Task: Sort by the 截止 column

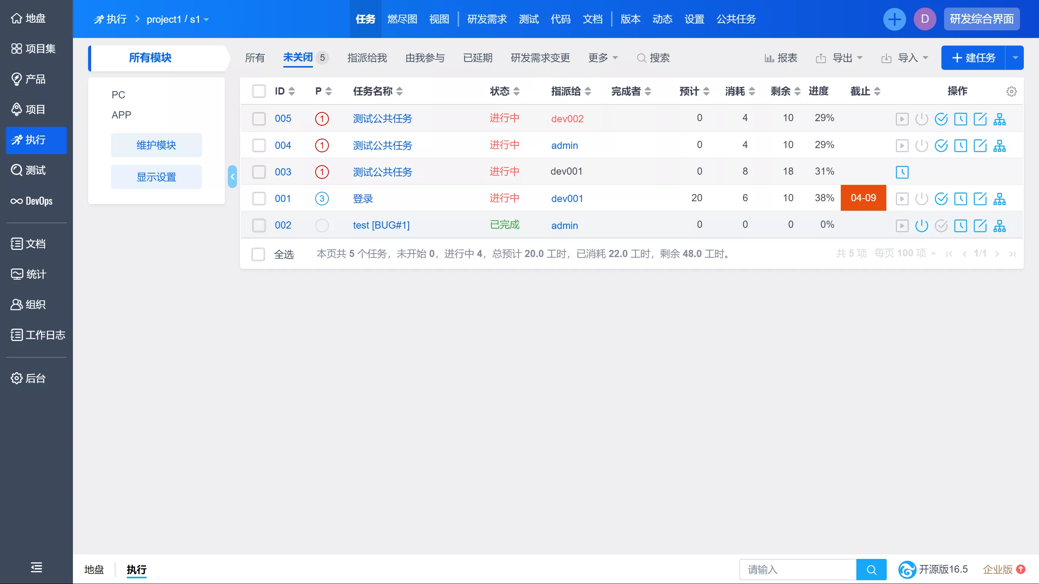Action: pyautogui.click(x=865, y=91)
